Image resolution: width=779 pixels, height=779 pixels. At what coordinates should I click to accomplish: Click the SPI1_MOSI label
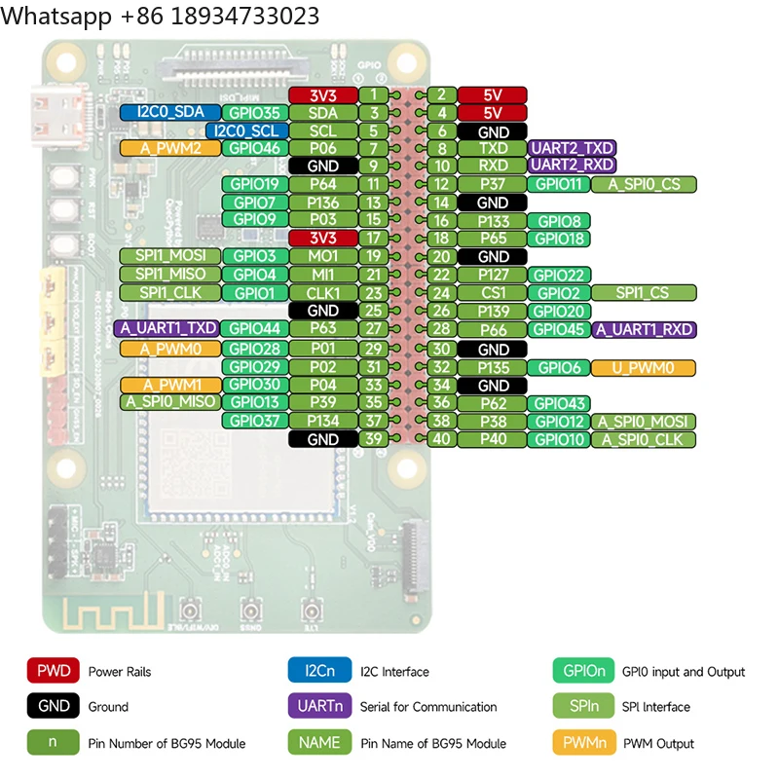(x=170, y=256)
